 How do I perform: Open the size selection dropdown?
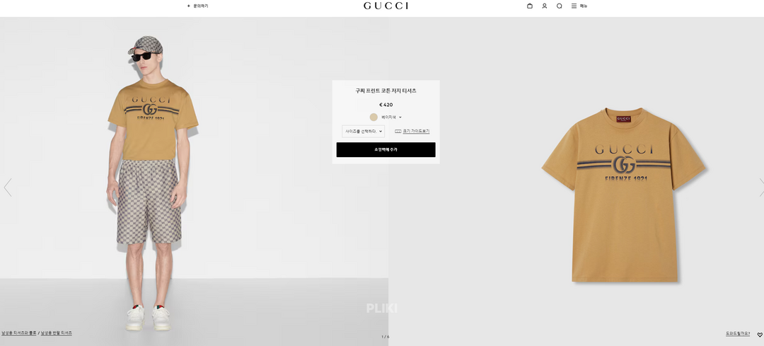[x=363, y=131]
